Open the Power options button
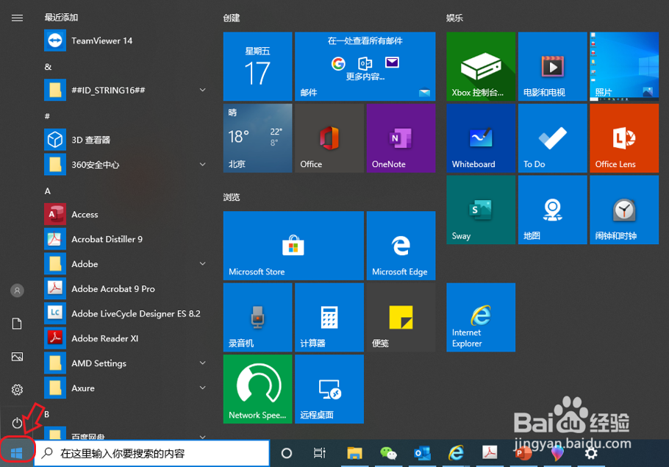This screenshot has height=467, width=669. pos(17,423)
